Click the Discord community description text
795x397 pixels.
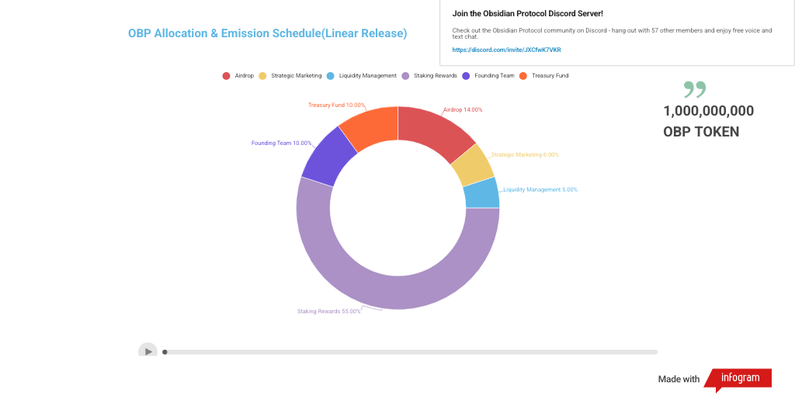click(612, 33)
